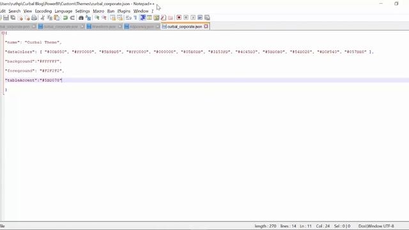Screen dimensions: 409x230
Task: Open Find with the binoculars icon
Action: click(x=81, y=18)
